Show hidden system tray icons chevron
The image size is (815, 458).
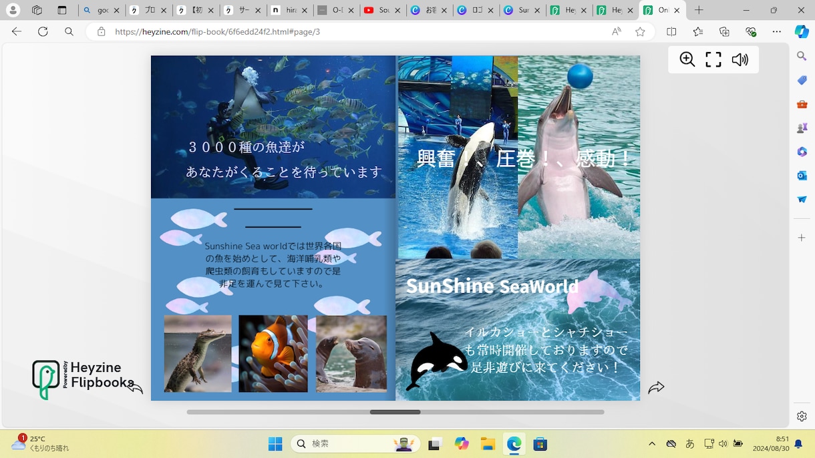tap(652, 444)
